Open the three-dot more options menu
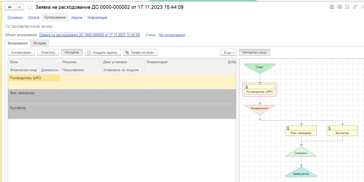This screenshot has height=182, width=364. [362, 7]
